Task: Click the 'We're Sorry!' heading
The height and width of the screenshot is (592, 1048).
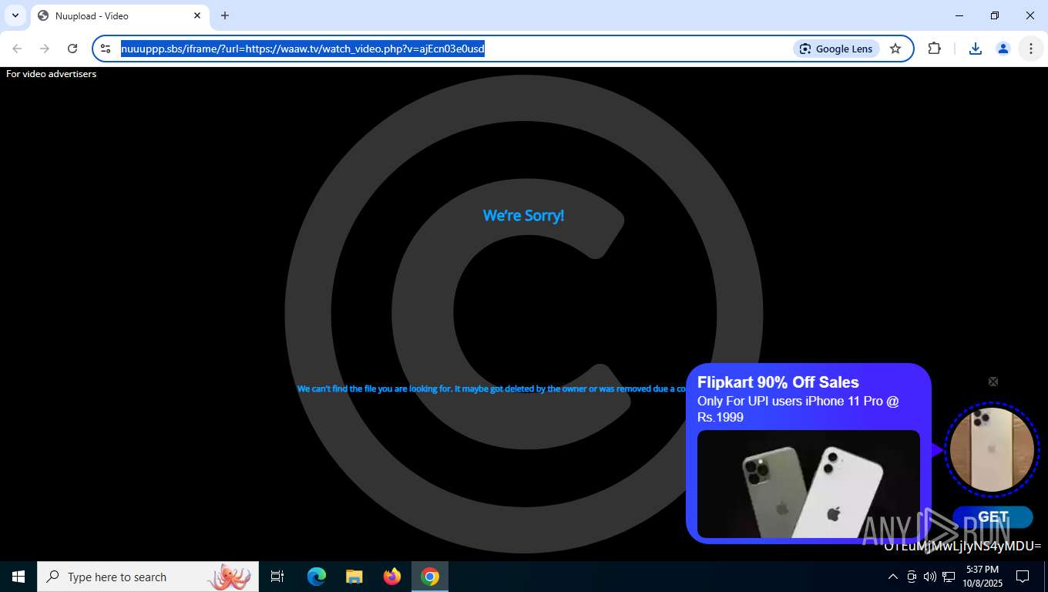Action: pos(523,216)
